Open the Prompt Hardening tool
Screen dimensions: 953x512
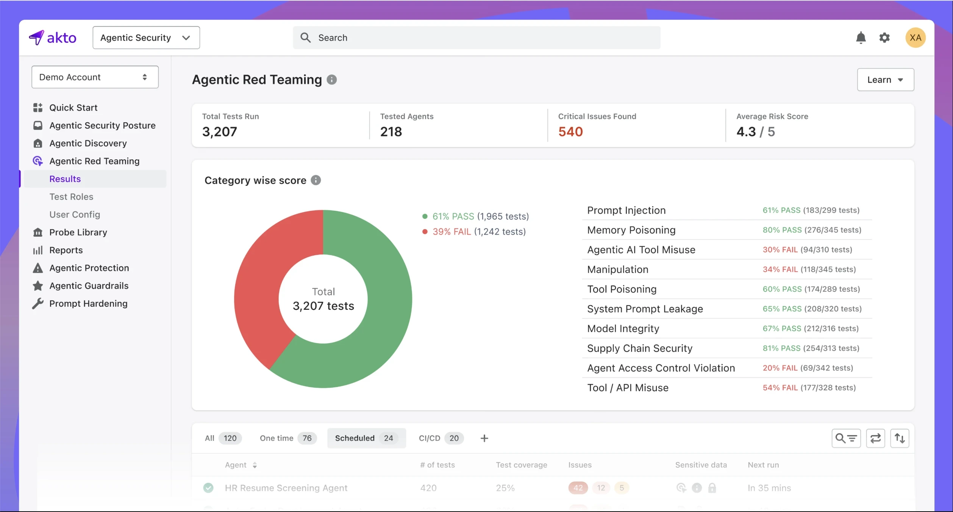(x=89, y=303)
